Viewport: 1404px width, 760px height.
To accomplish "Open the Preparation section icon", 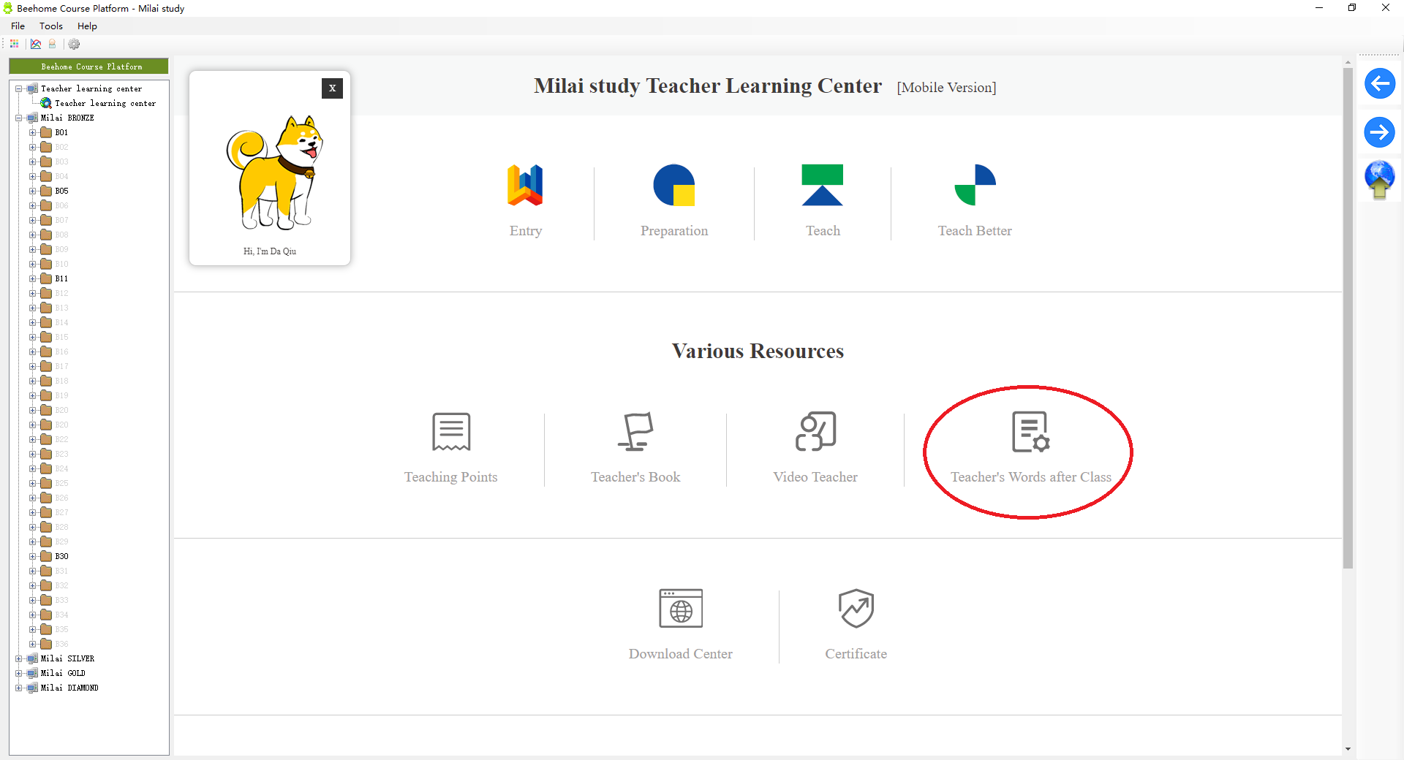I will 673,186.
